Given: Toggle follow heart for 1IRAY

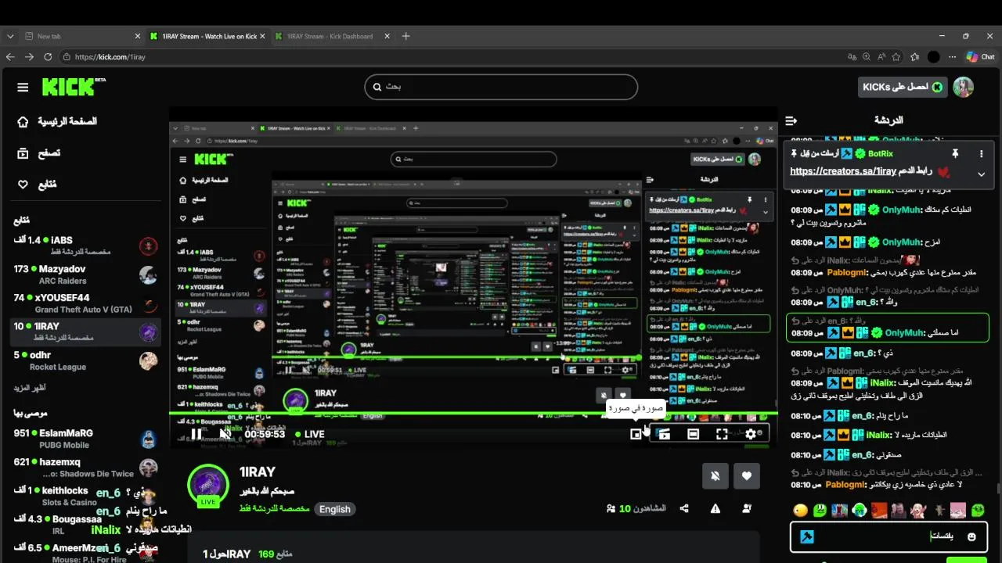Looking at the screenshot, I should click(x=746, y=475).
